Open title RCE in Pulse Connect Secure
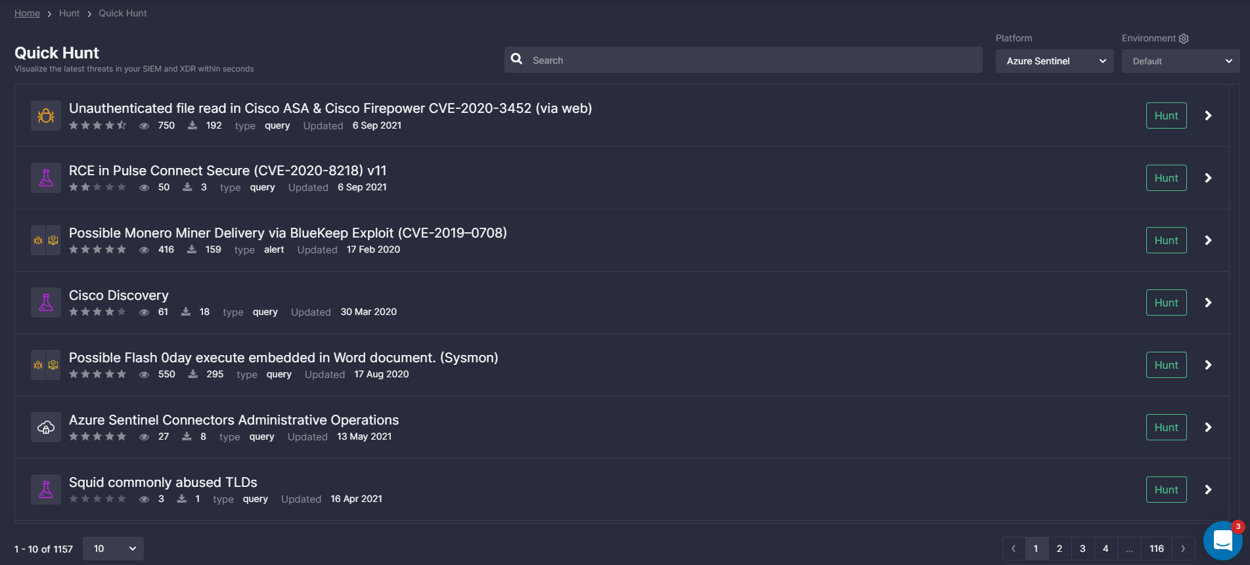 point(228,171)
